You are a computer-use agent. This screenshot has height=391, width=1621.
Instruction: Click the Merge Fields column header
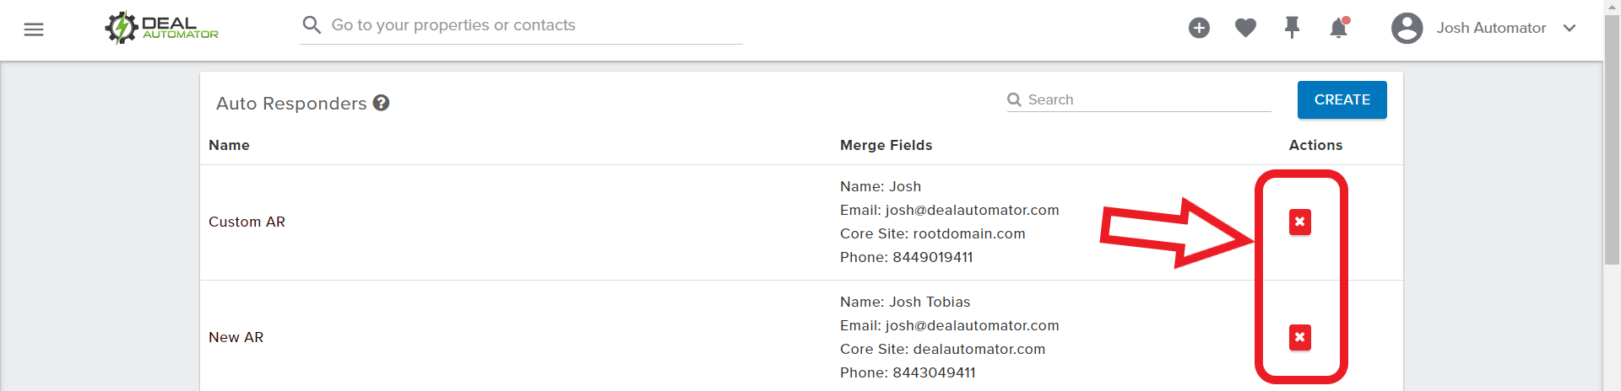pos(886,145)
